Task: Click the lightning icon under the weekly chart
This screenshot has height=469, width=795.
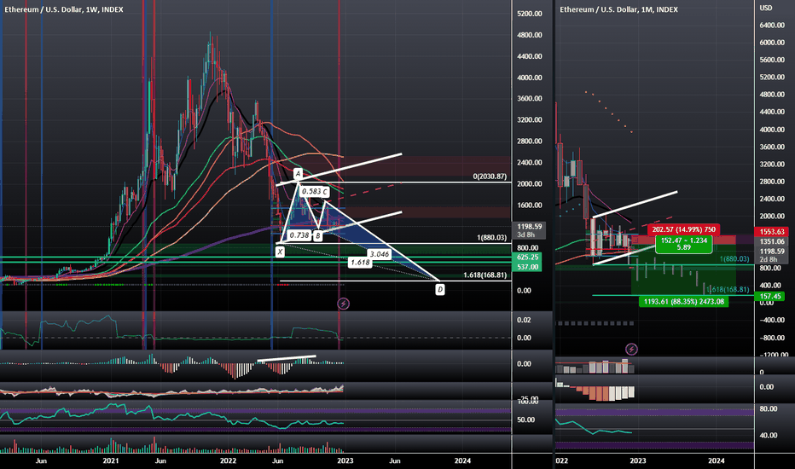Action: point(343,304)
